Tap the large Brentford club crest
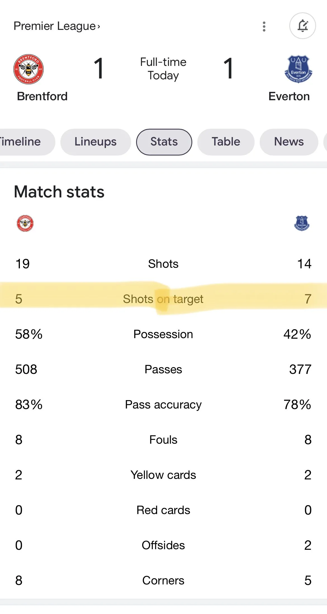 click(x=29, y=69)
